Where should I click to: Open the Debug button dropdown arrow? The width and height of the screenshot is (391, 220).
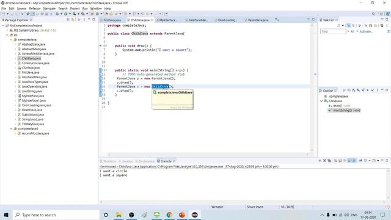click(x=61, y=14)
